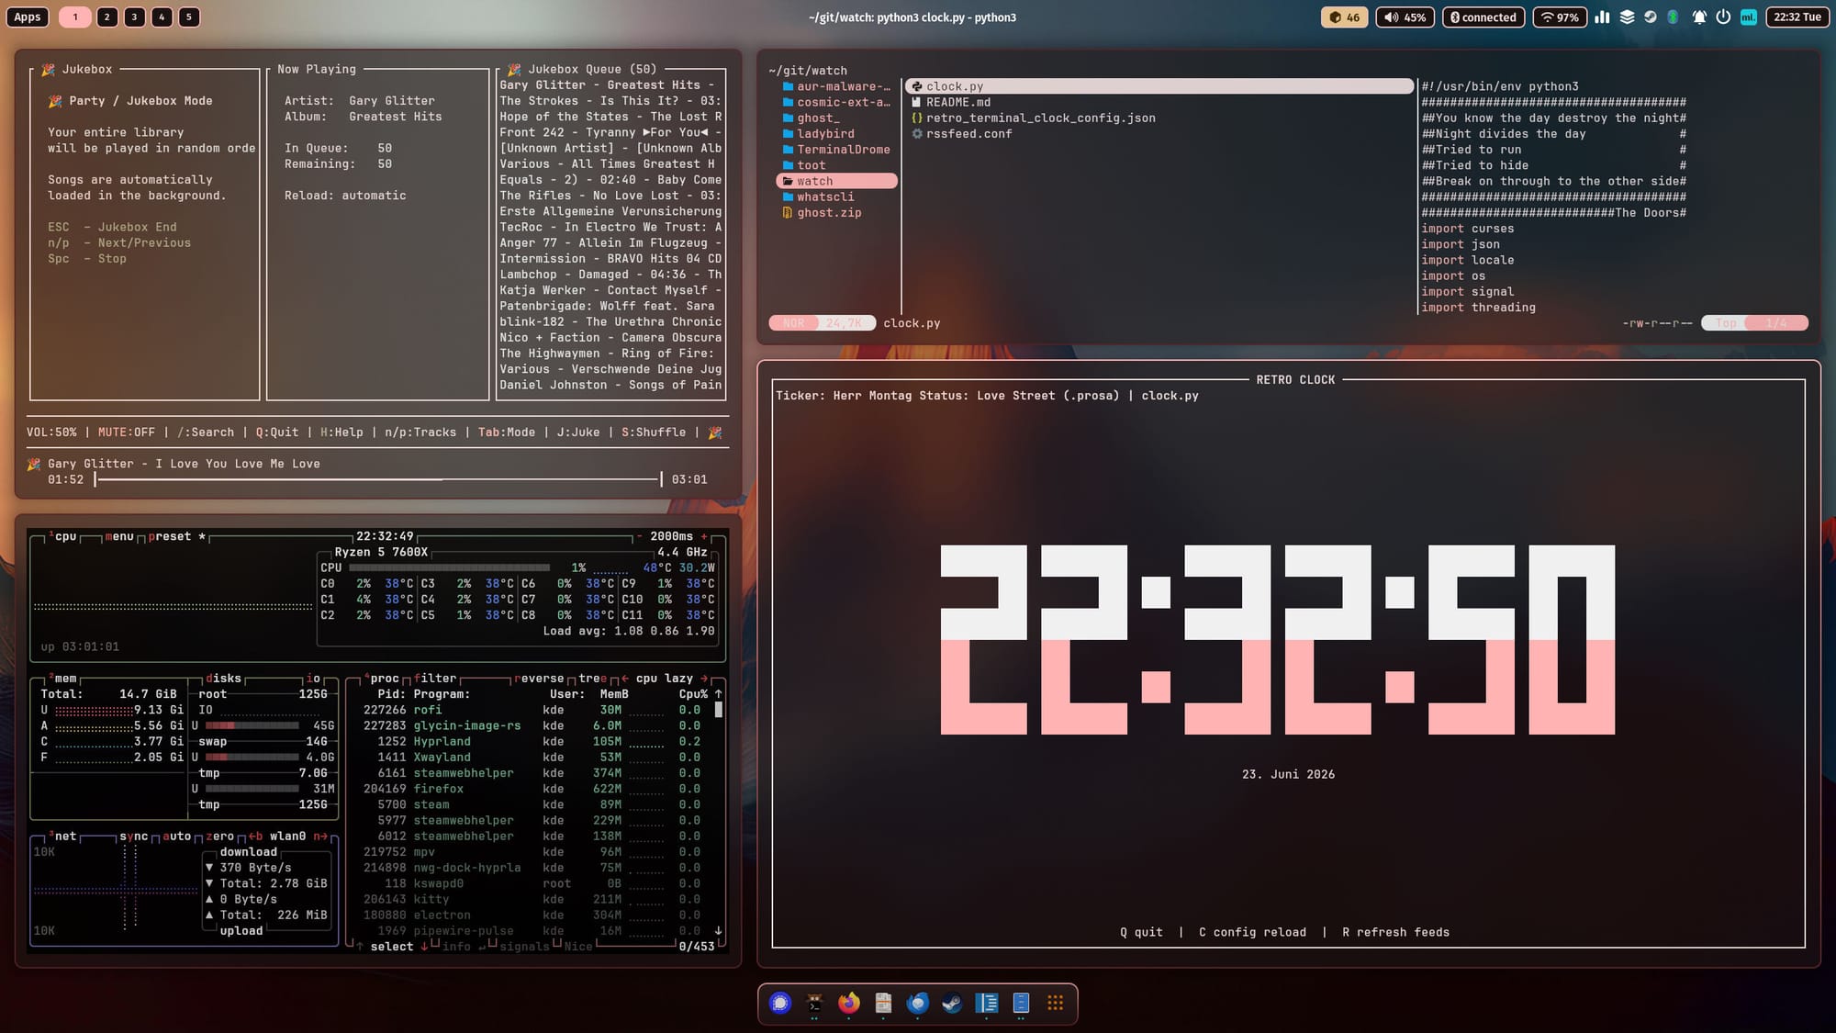Select retro_terminal_clock_config.json file
This screenshot has height=1033, width=1836.
click(x=1034, y=118)
